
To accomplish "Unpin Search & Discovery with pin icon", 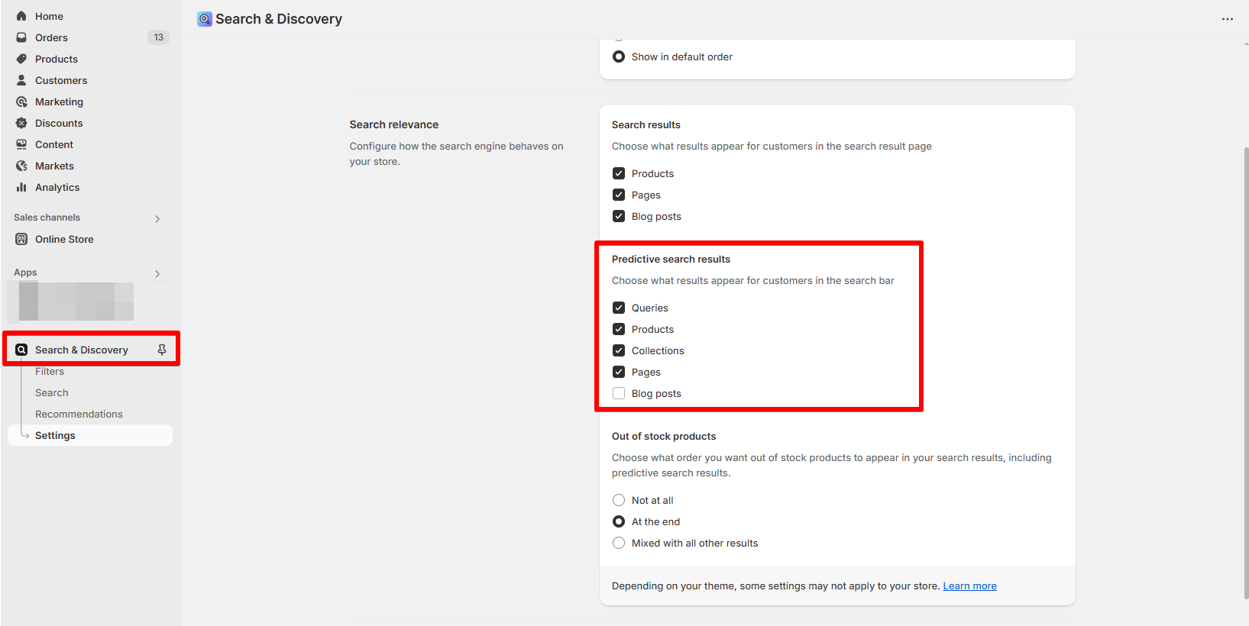I will pos(162,350).
